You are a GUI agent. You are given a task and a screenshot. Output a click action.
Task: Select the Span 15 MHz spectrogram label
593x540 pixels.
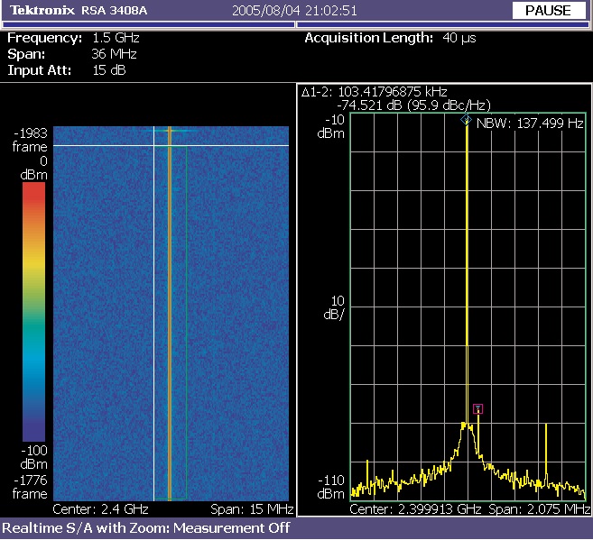252,508
